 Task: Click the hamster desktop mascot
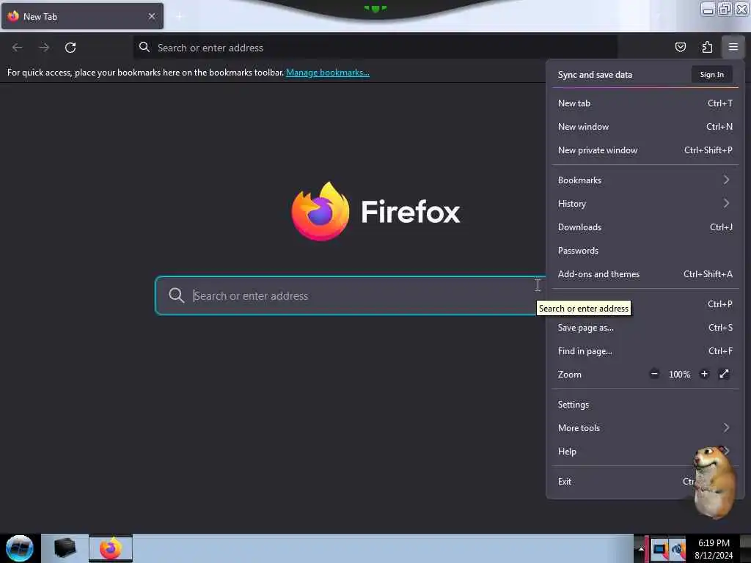pos(714,482)
